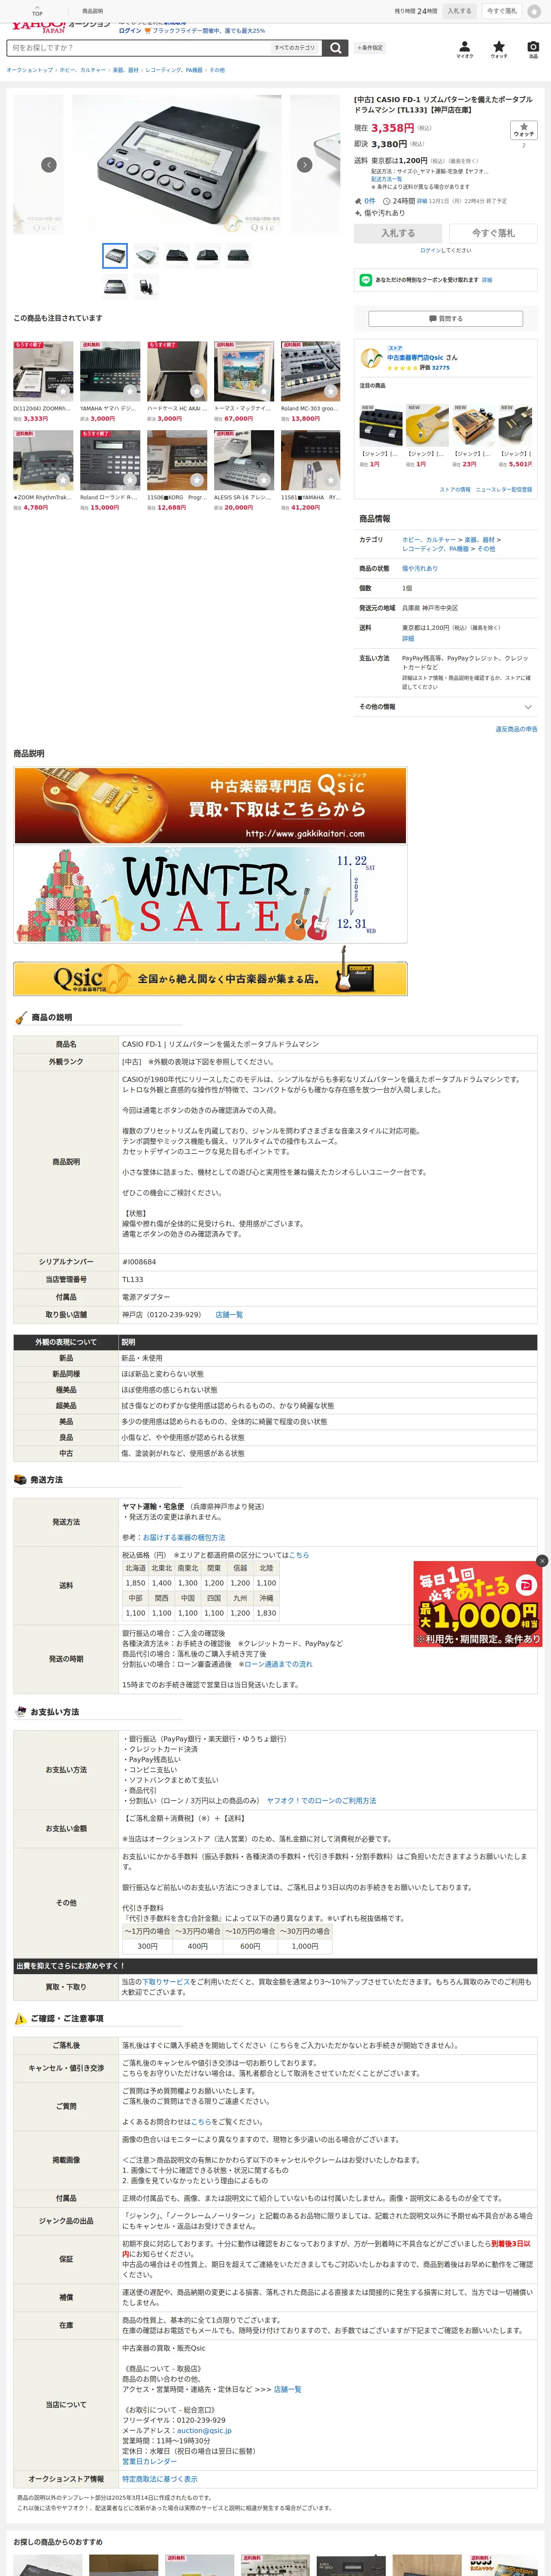This screenshot has width=551, height=2576.
Task: Click the TOP arrow in the sticky bar
Action: pos(37,11)
